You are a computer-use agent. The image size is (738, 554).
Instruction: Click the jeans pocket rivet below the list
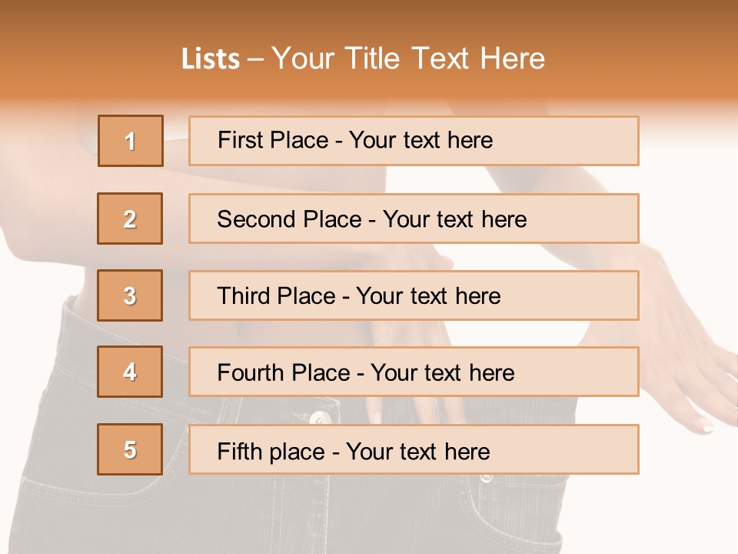486,479
